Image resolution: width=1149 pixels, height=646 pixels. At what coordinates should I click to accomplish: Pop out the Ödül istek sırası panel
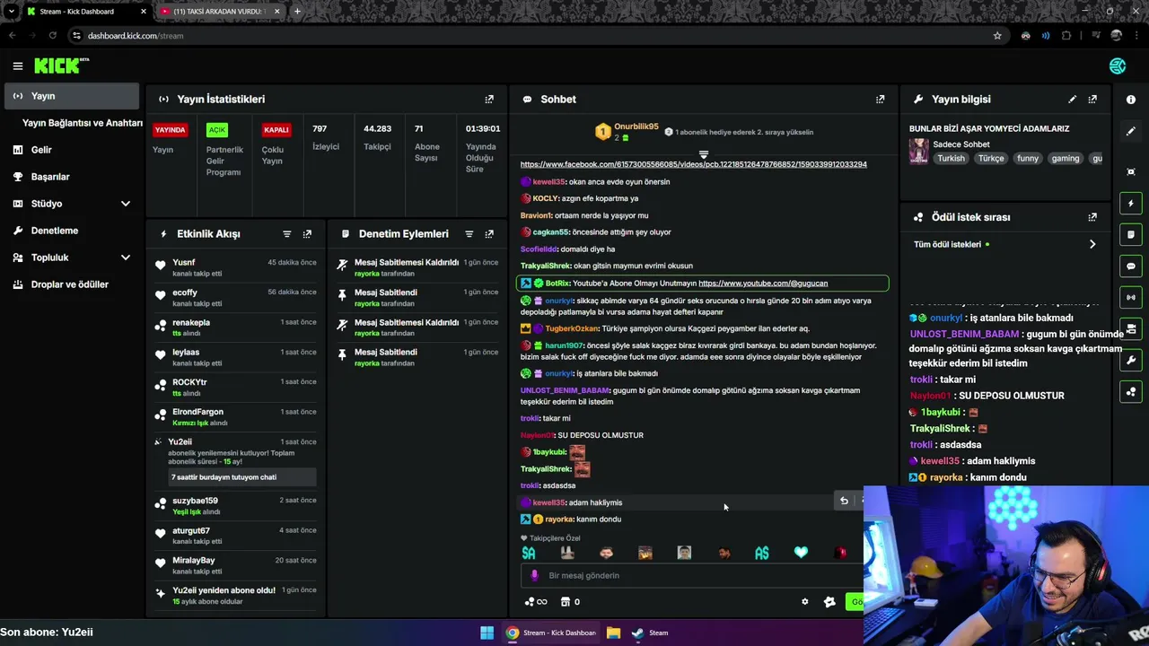tap(1092, 217)
